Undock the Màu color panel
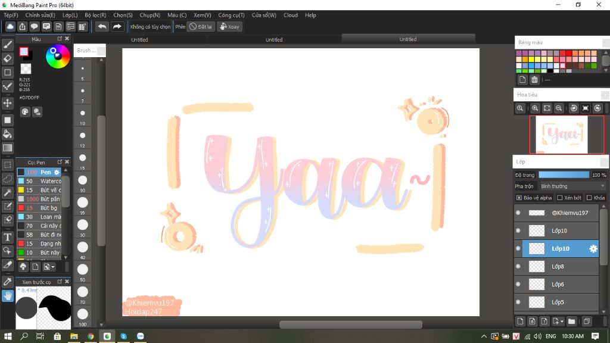This screenshot has width=610, height=343. pyautogui.click(x=60, y=39)
